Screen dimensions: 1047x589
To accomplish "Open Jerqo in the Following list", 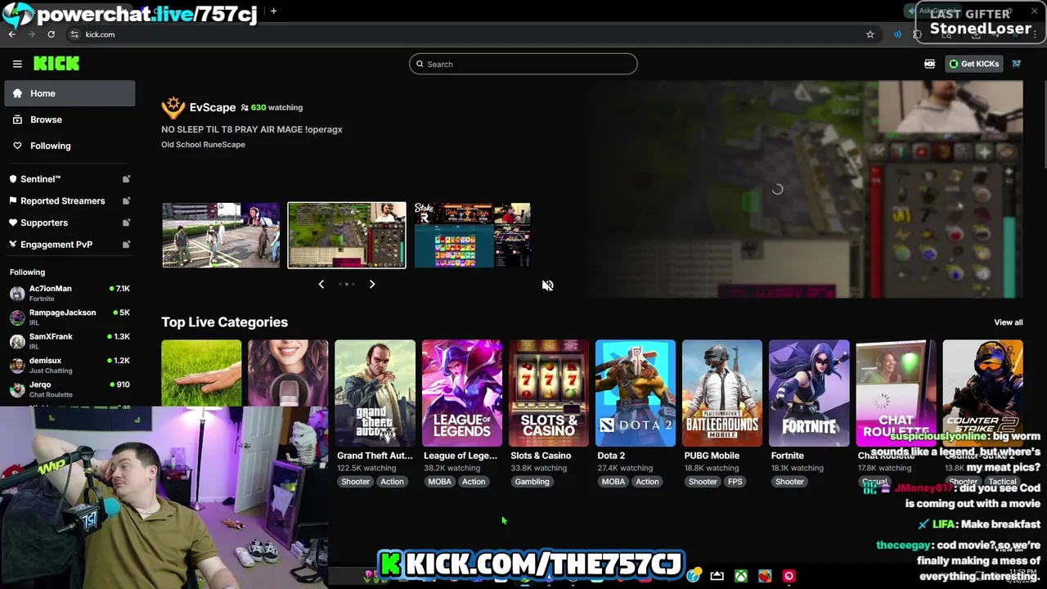I will pyautogui.click(x=70, y=389).
